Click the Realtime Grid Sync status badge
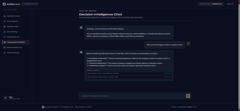Image resolution: width=240 pixels, height=111 pixels. pos(30,4)
